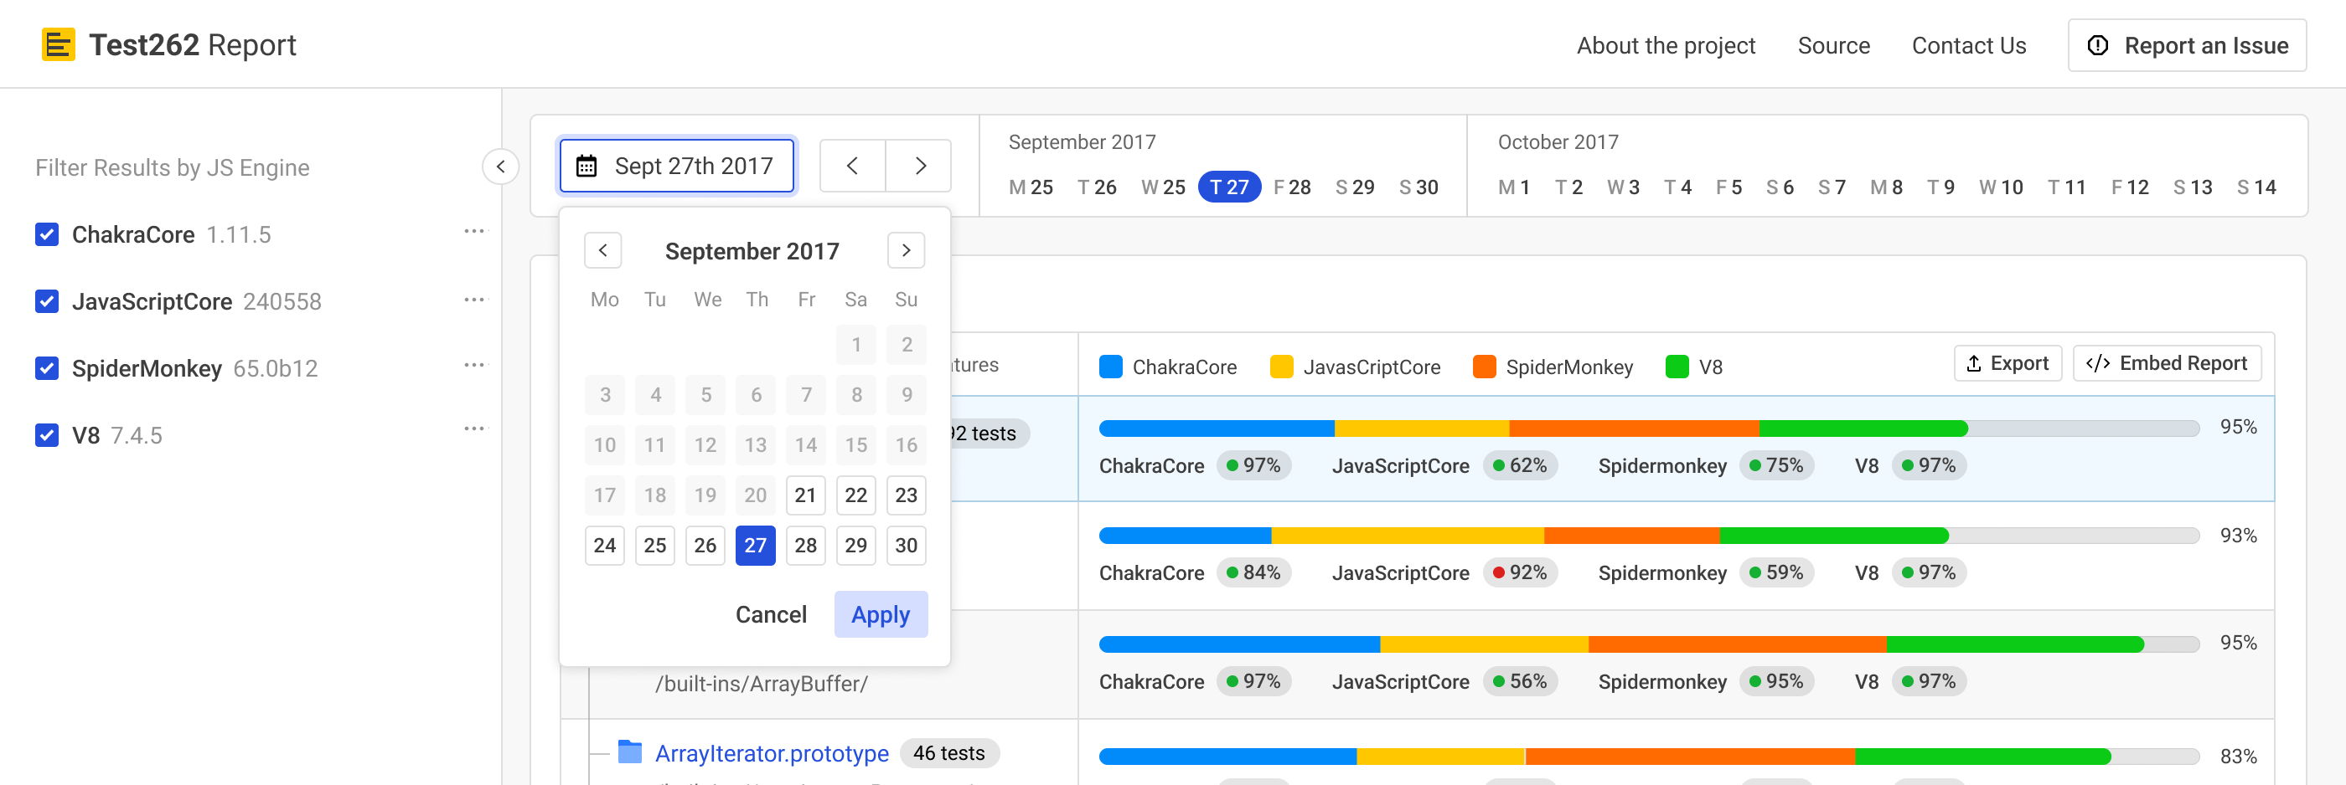Viewport: 2346px width, 785px height.
Task: Apply the selected calendar date
Action: point(880,614)
